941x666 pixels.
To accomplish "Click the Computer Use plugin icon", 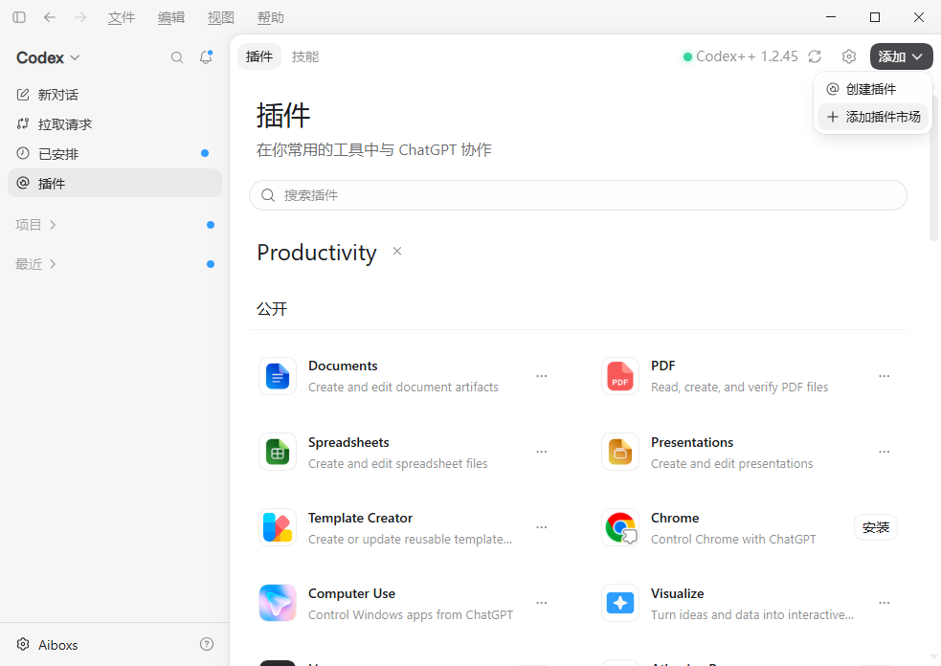I will click(278, 603).
